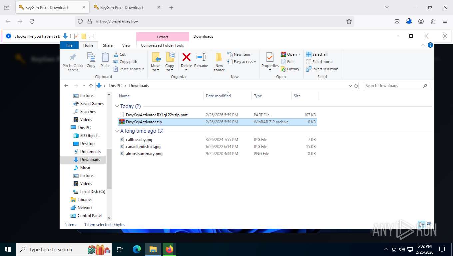Viewport: 453px width, 256px height.
Task: Open Windows Start menu
Action: click(8, 249)
